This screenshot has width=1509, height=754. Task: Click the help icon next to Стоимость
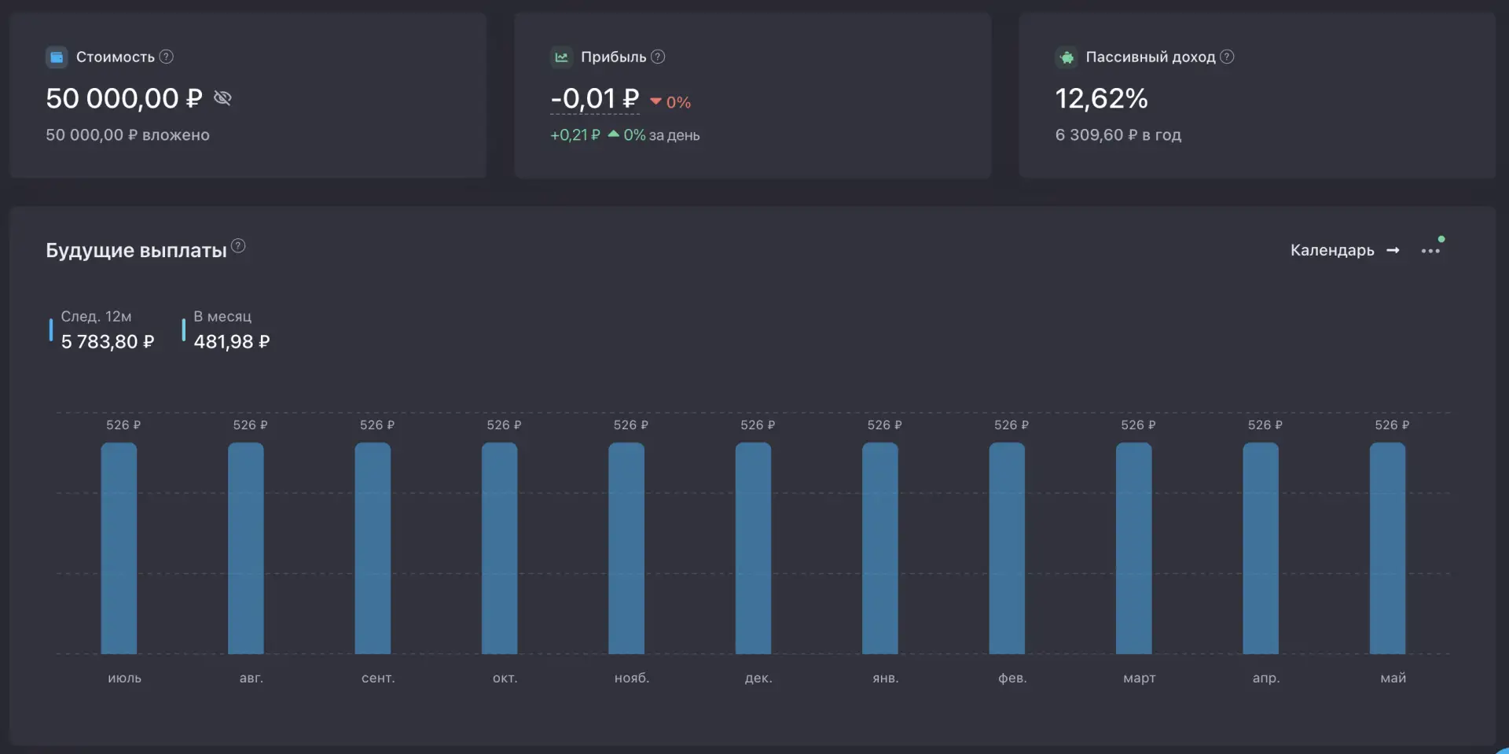point(167,57)
